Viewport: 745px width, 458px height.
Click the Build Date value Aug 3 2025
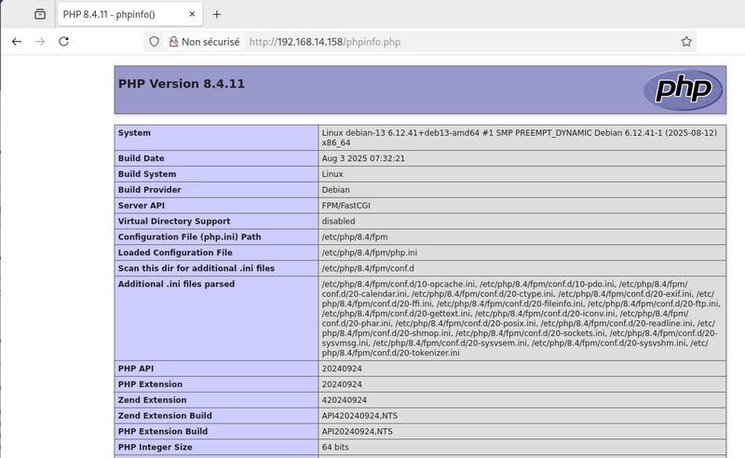(362, 158)
